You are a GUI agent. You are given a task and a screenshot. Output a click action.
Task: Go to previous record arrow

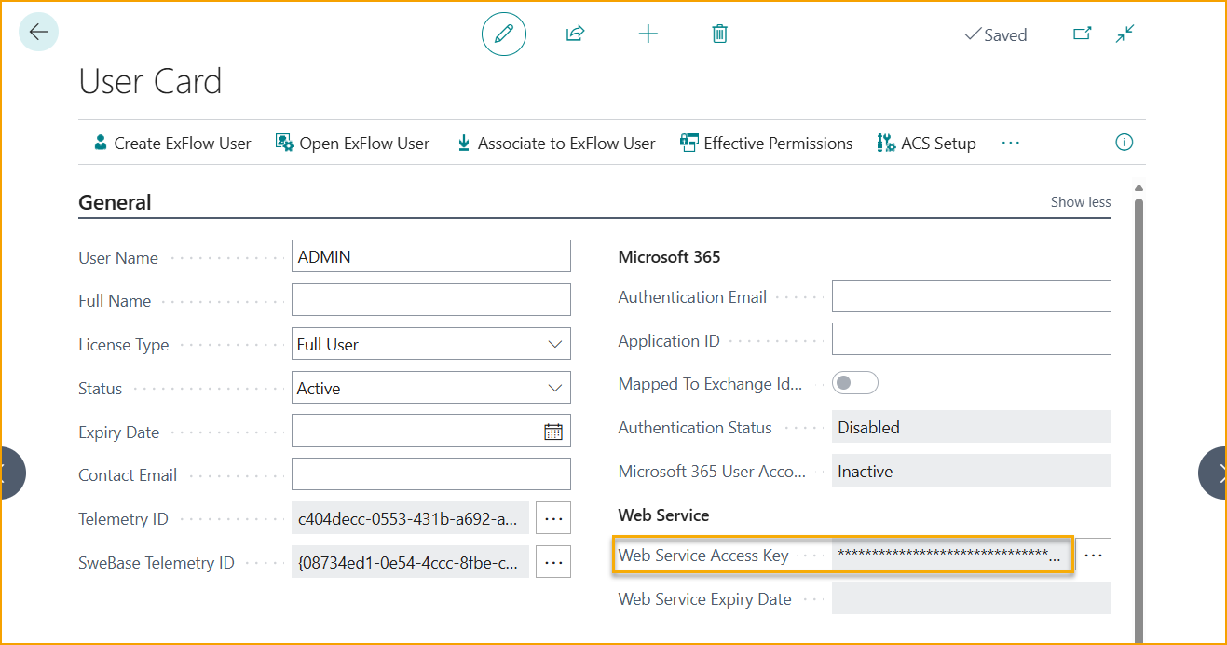[12, 473]
